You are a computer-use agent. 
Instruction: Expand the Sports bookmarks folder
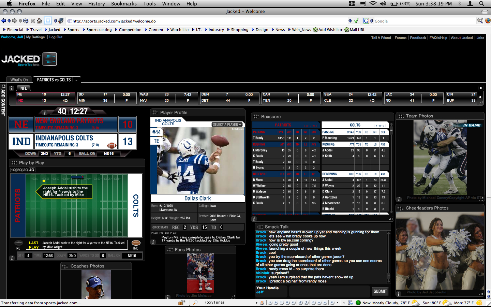pos(71,30)
